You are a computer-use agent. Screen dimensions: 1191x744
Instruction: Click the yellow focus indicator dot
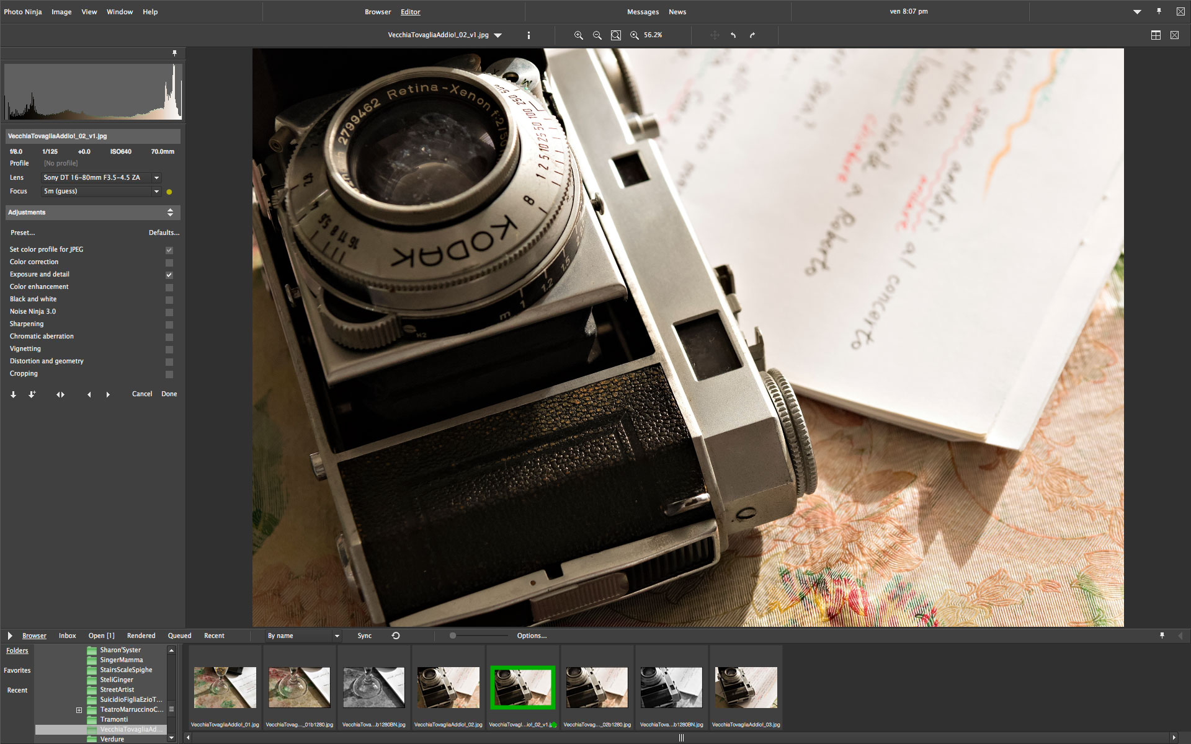pos(169,192)
